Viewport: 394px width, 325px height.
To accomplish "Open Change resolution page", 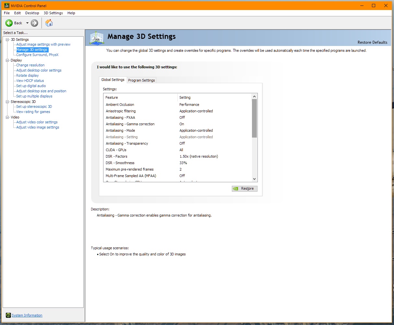I will 30,65.
